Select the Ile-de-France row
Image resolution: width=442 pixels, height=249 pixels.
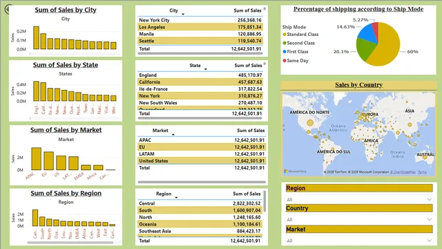coord(200,89)
